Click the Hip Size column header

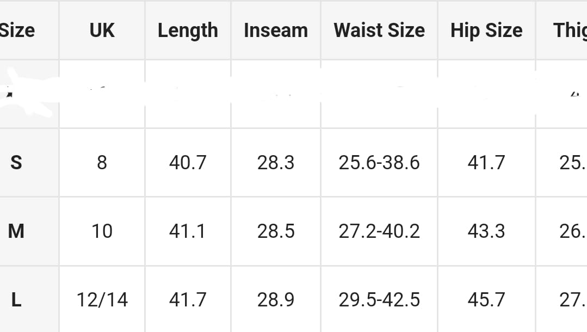486,30
